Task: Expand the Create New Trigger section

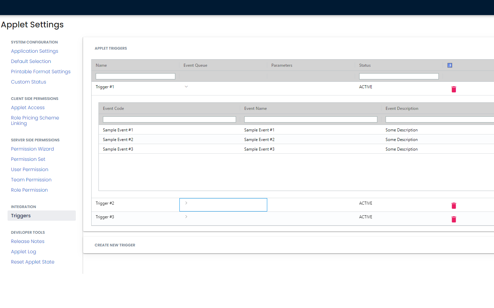Action: point(115,245)
